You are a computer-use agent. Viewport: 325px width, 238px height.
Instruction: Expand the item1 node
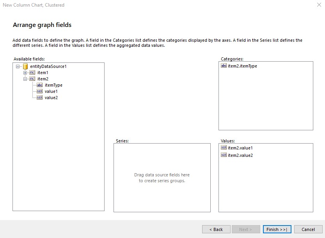(x=25, y=73)
